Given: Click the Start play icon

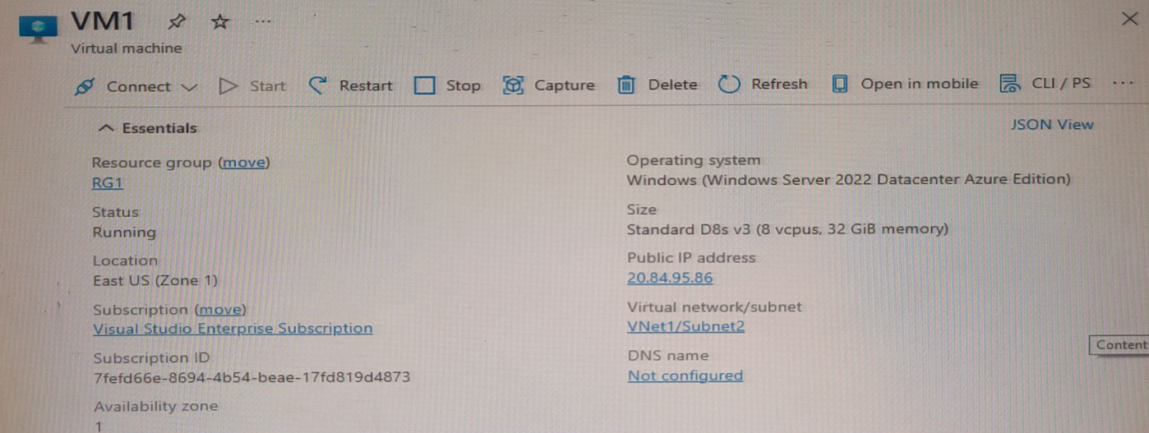Looking at the screenshot, I should (x=228, y=85).
